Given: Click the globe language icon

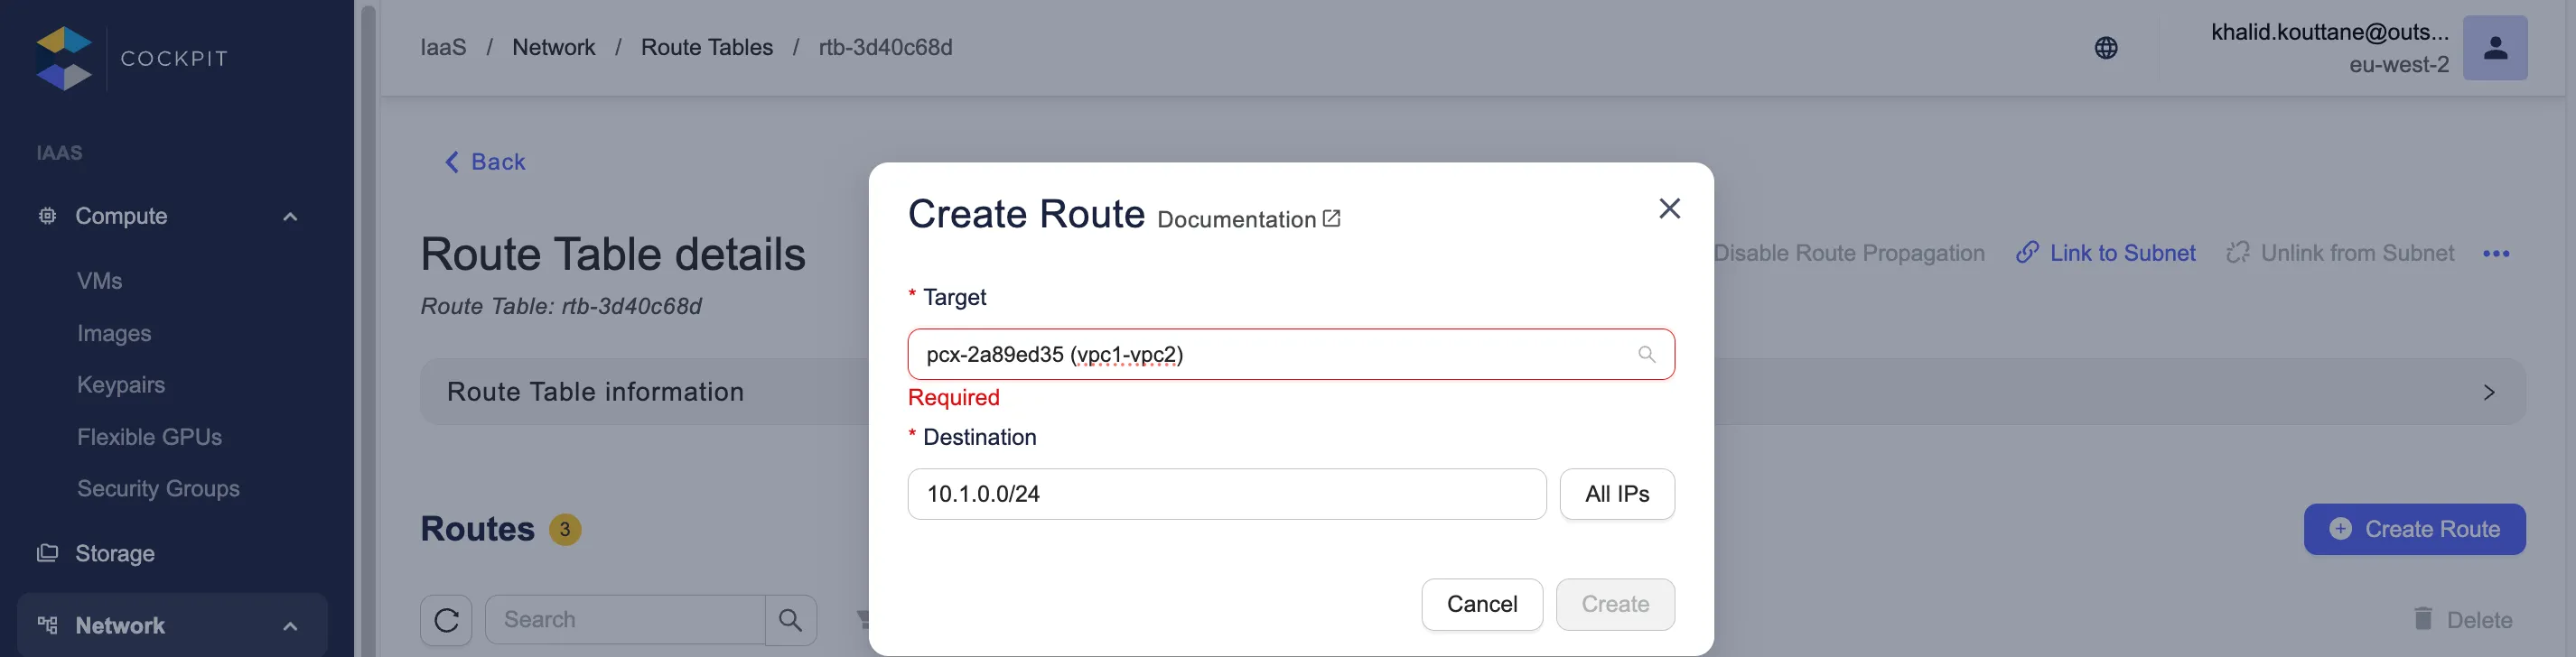Looking at the screenshot, I should pyautogui.click(x=2105, y=48).
